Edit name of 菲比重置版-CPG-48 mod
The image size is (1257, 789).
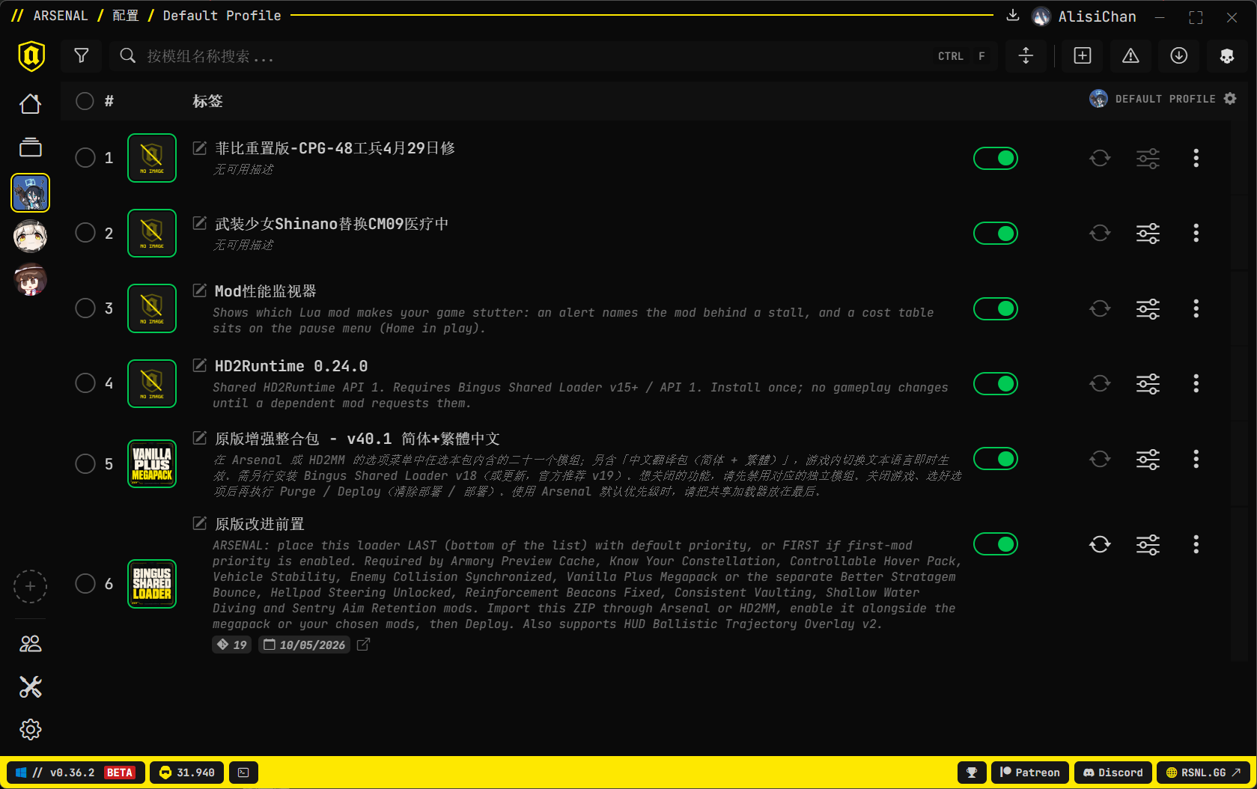200,148
